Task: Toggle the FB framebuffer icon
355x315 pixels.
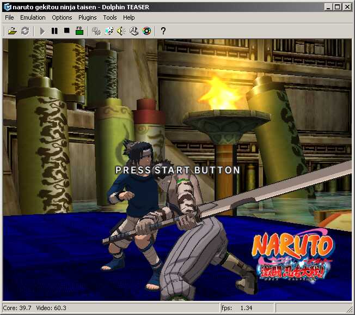Action: pyautogui.click(x=79, y=31)
